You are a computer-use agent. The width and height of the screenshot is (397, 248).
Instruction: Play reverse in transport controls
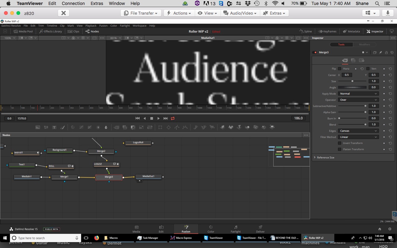[x=145, y=118]
